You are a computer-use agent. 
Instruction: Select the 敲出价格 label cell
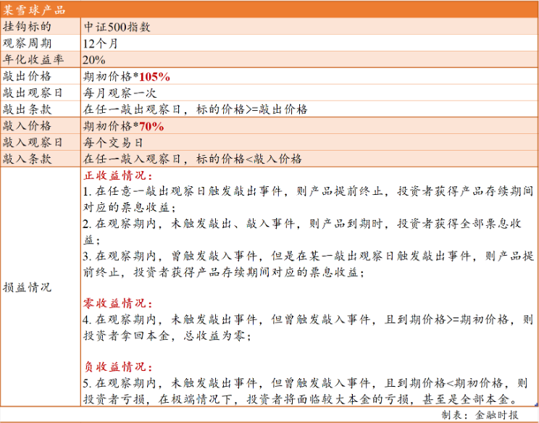pos(41,76)
